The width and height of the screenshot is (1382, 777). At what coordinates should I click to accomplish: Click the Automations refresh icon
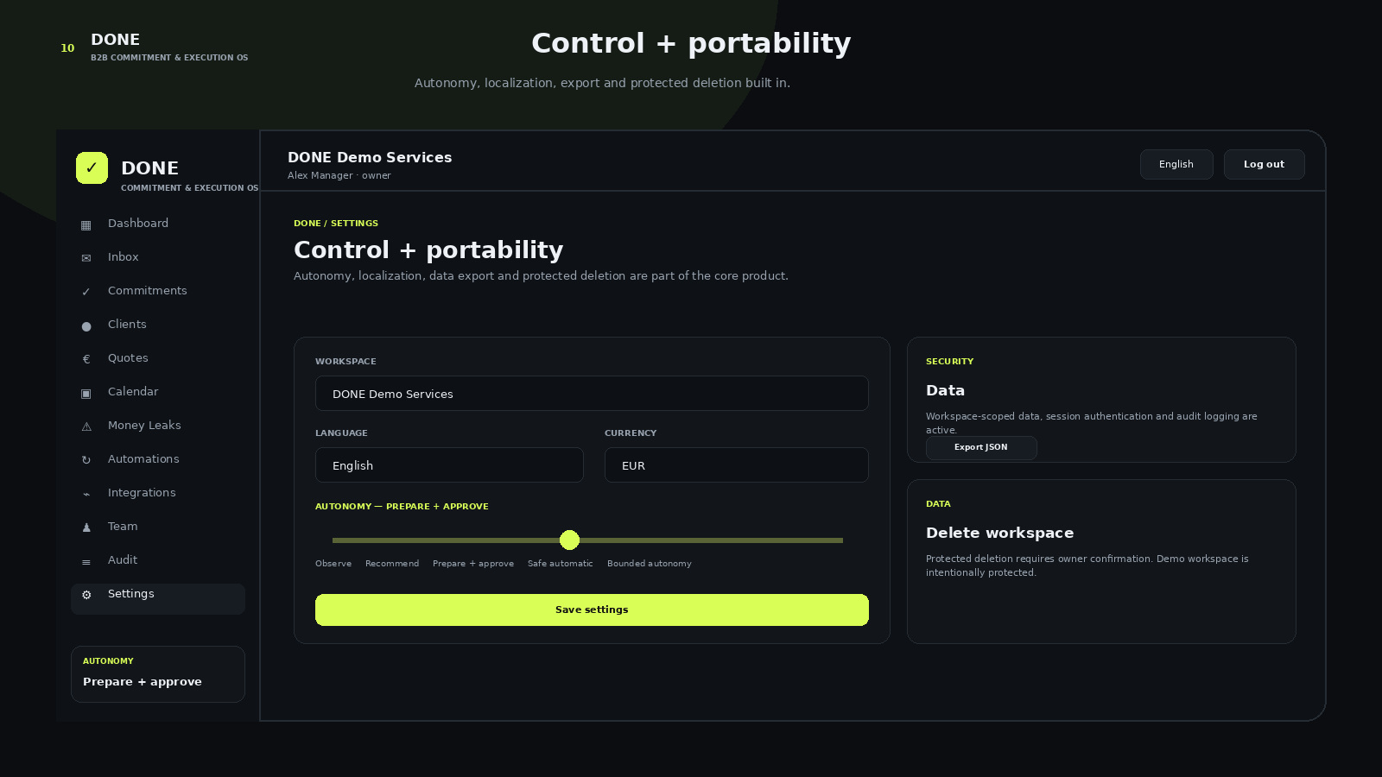click(x=86, y=460)
